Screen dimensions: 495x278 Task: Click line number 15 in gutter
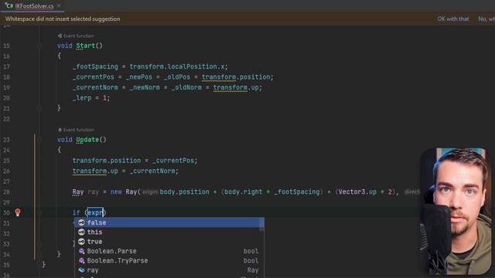6,46
